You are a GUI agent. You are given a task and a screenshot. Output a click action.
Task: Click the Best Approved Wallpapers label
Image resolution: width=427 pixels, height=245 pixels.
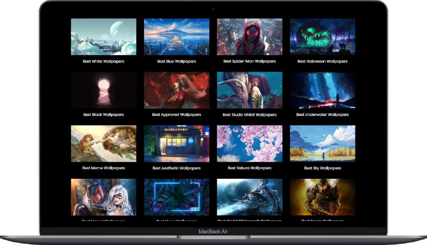click(x=176, y=115)
